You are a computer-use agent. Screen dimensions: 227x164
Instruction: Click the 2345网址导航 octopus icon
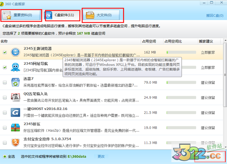(15, 67)
